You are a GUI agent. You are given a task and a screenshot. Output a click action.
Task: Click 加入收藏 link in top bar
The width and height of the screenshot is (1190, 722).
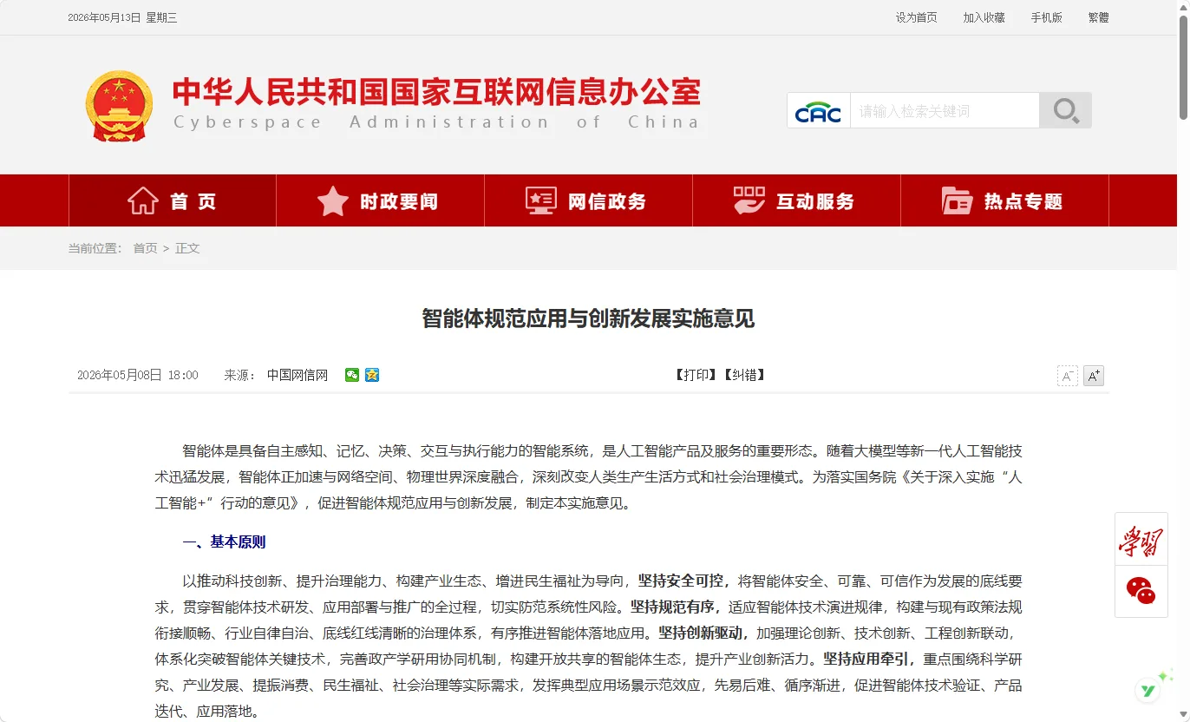click(x=984, y=17)
